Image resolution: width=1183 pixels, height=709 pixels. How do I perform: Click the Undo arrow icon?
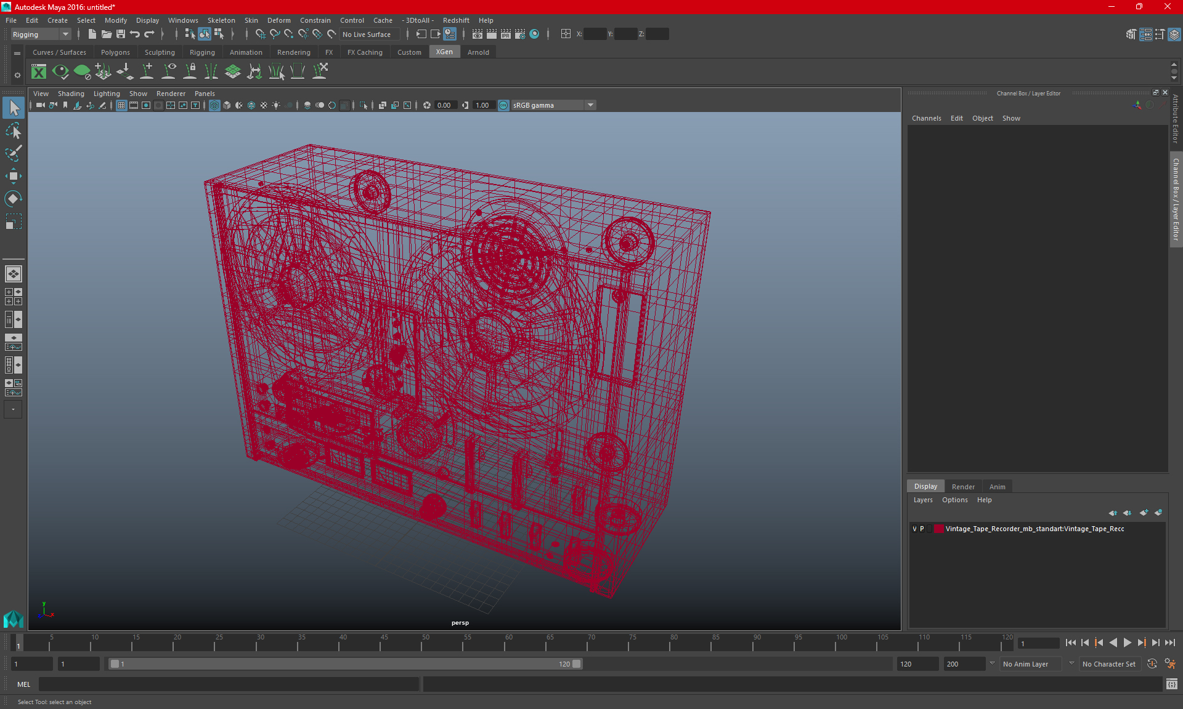pos(135,34)
